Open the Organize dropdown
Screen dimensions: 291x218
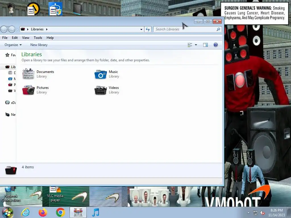[13, 45]
